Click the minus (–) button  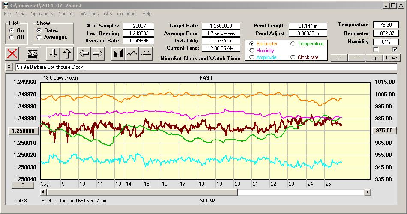point(356,58)
